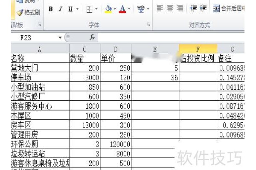This screenshot has height=170, width=256.
Task: Select cell '垃圾转运站'
Action: [40, 153]
